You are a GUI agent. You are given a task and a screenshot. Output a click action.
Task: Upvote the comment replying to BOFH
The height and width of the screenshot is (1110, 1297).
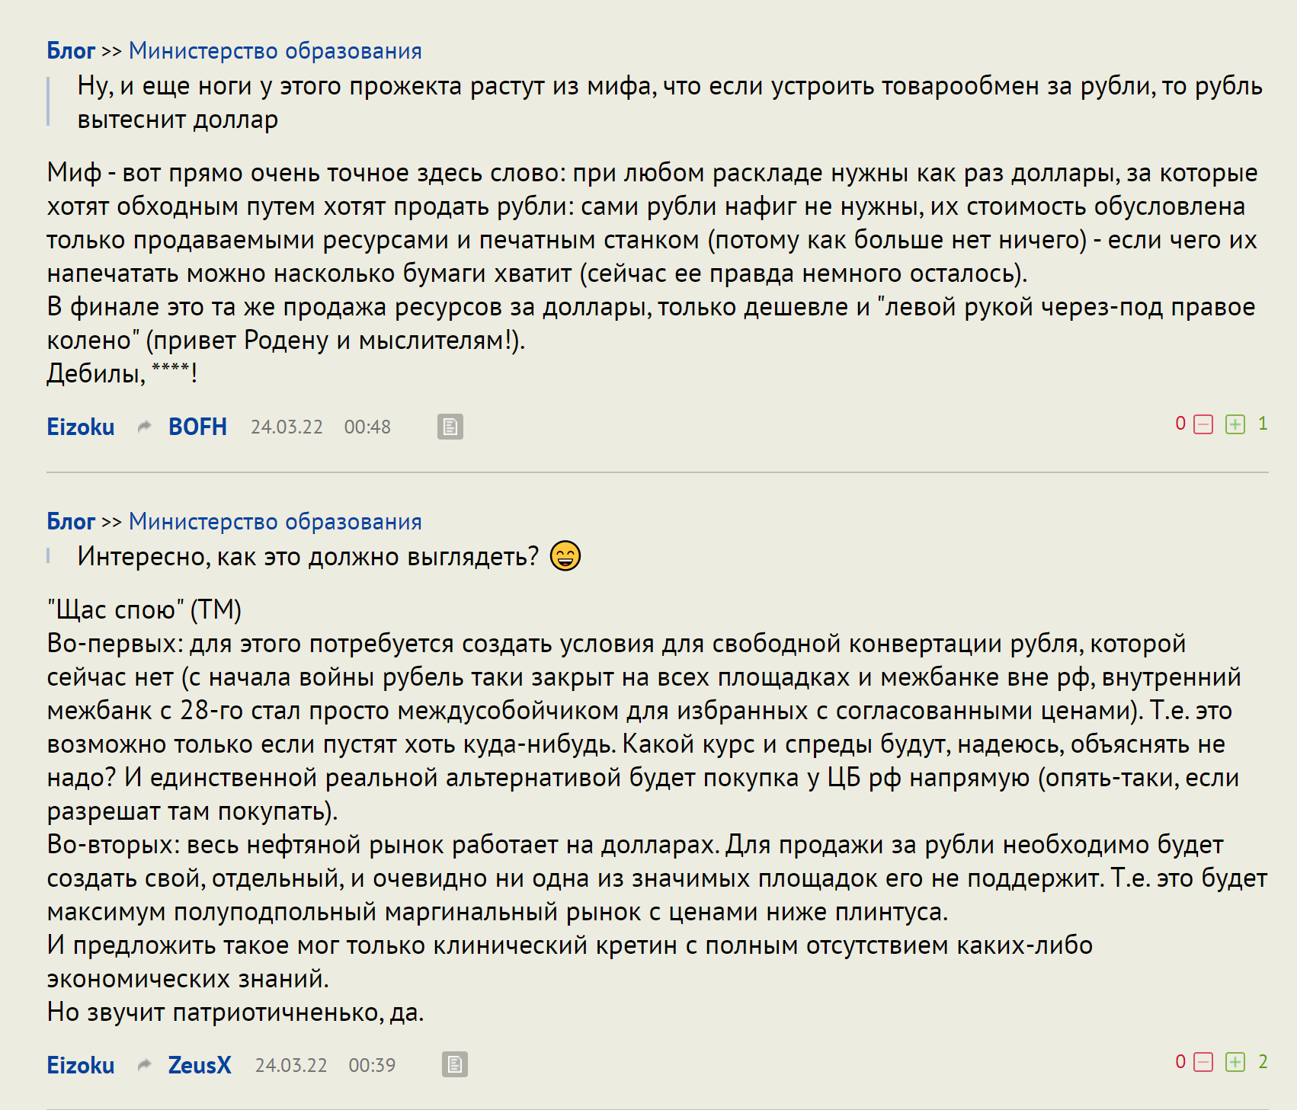(x=1235, y=424)
